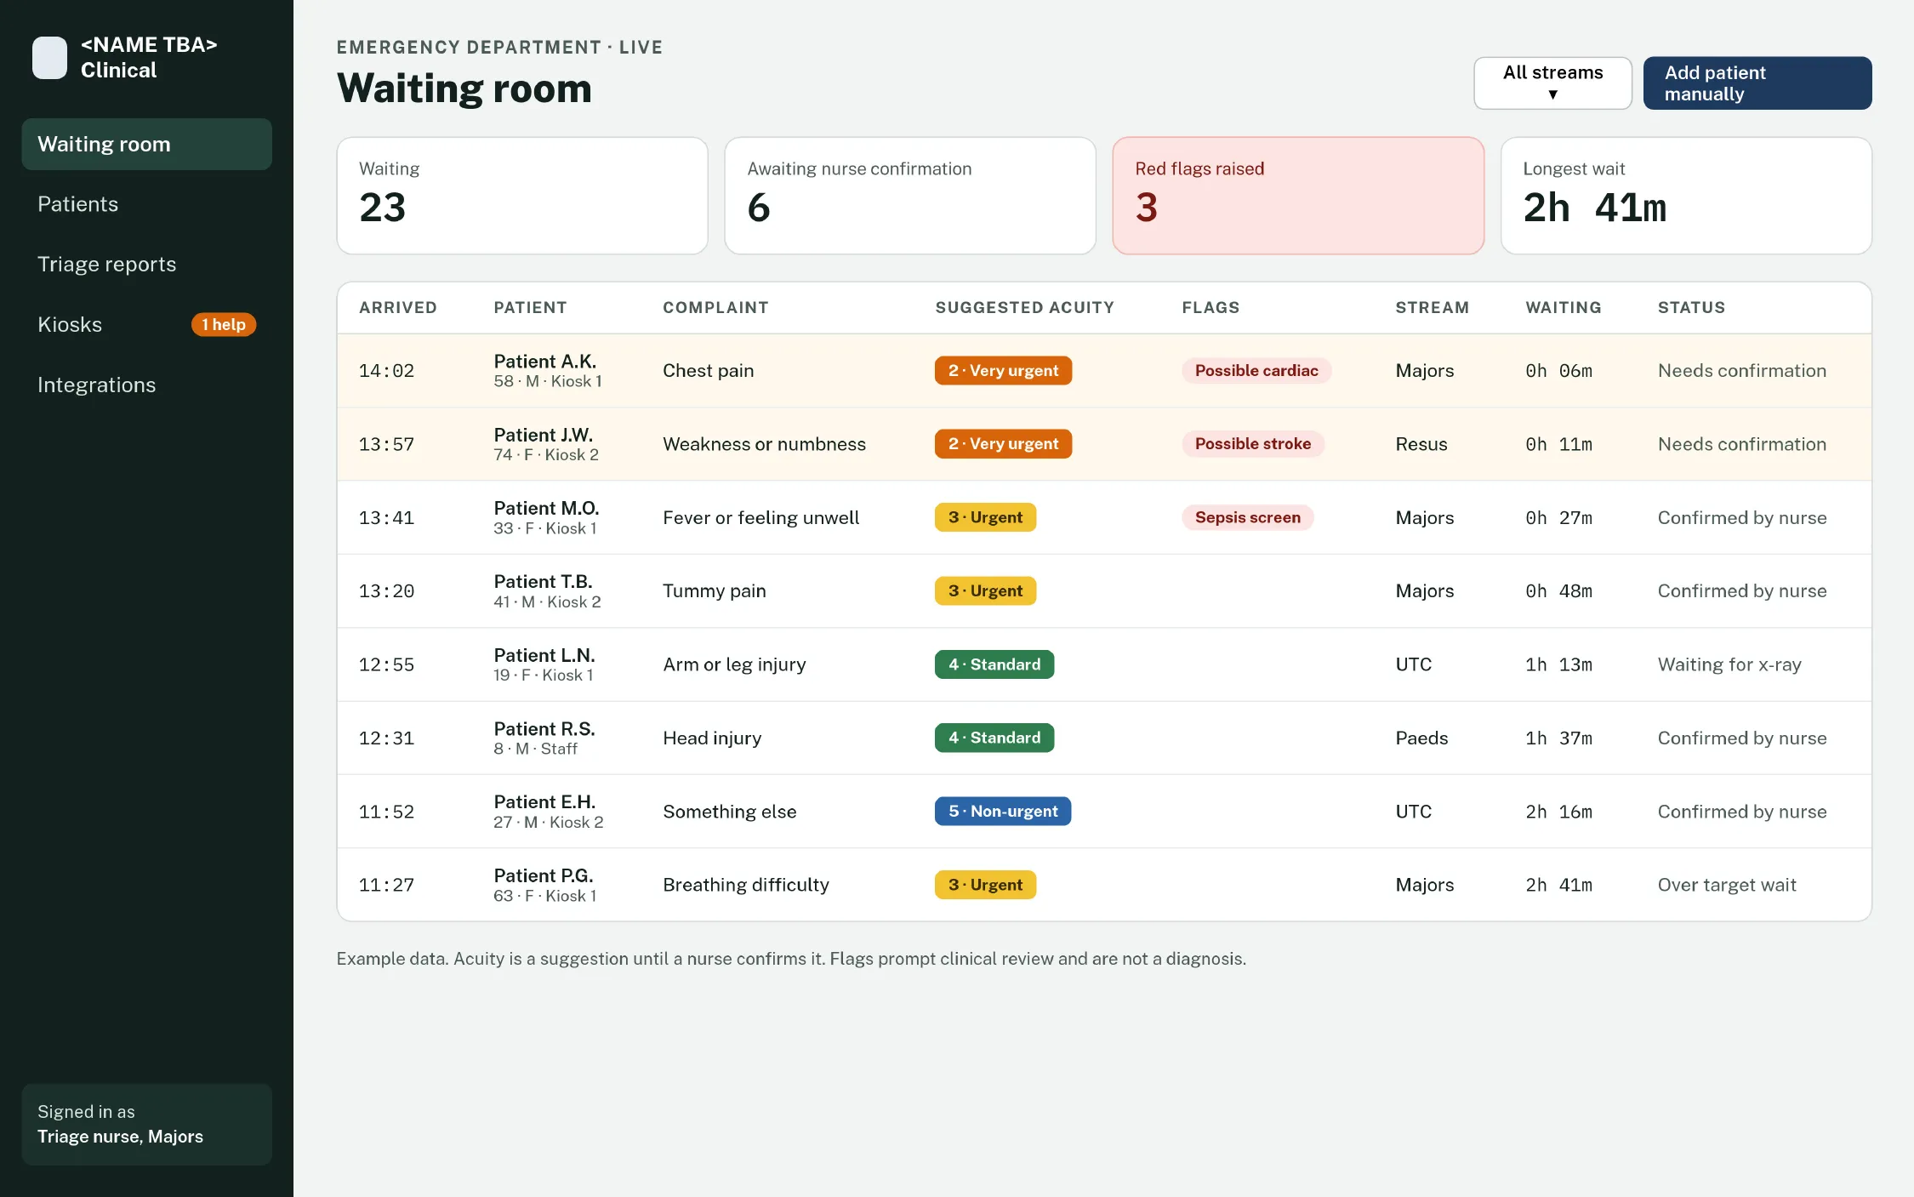1914x1197 pixels.
Task: Open Patient M.O. record
Action: (x=1104, y=517)
